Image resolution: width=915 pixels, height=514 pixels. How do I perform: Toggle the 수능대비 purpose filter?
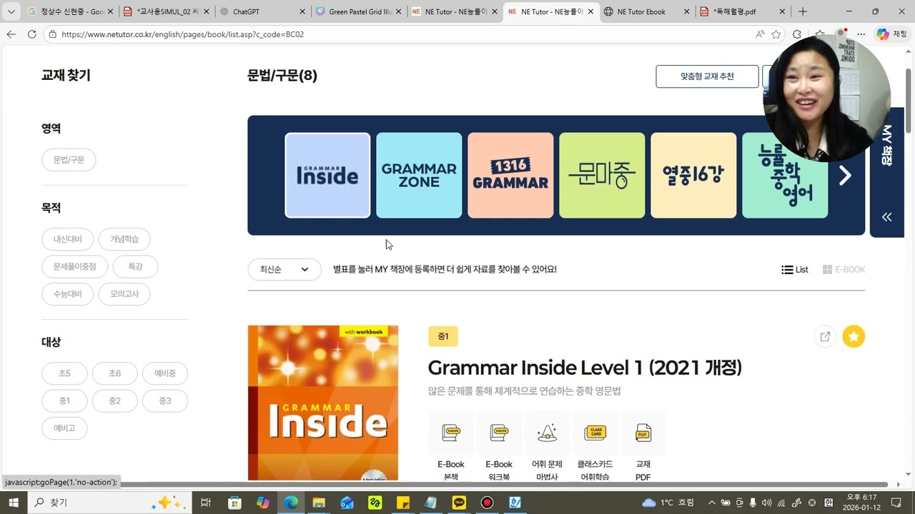(x=68, y=294)
